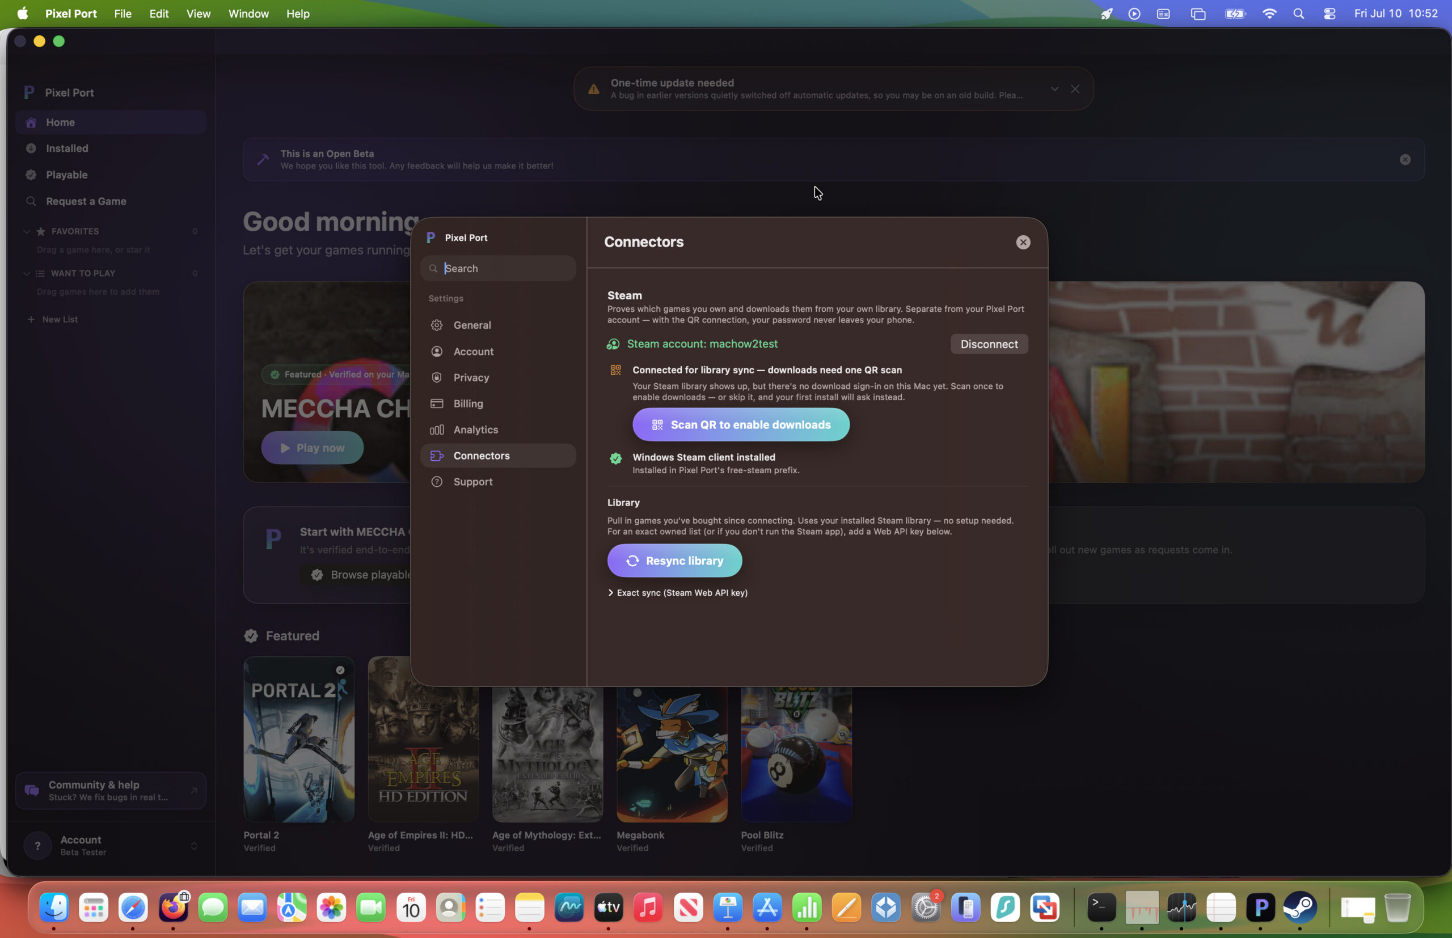Open Privacy settings section

(497, 377)
